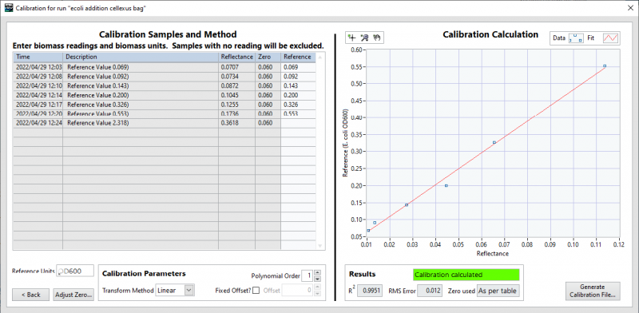The height and width of the screenshot is (313, 639).
Task: Click the Adjust Zero button
Action: 73,295
